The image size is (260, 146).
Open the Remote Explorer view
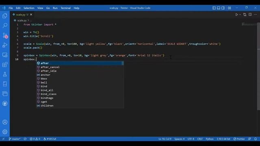pyautogui.click(x=5, y=55)
